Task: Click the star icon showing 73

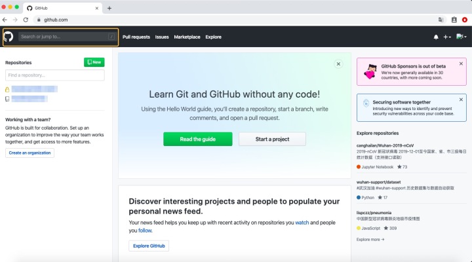Action: pos(399,166)
